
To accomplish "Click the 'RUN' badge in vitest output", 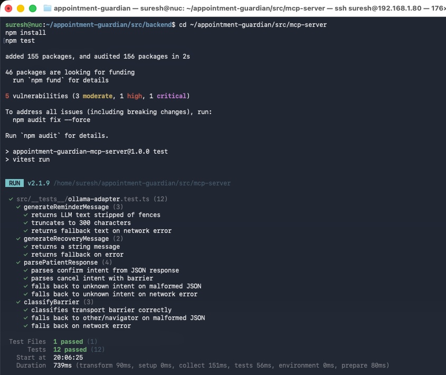I will [14, 183].
